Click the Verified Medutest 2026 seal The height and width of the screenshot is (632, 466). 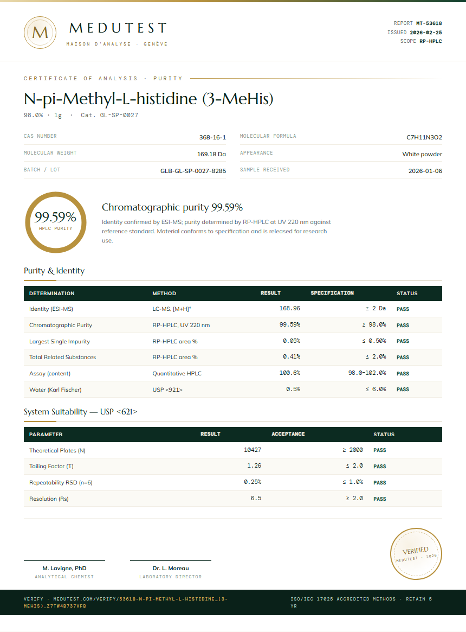(x=416, y=554)
